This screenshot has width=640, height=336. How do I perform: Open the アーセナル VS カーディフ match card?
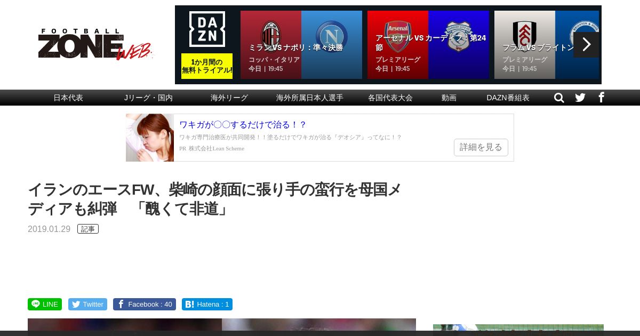tap(428, 45)
